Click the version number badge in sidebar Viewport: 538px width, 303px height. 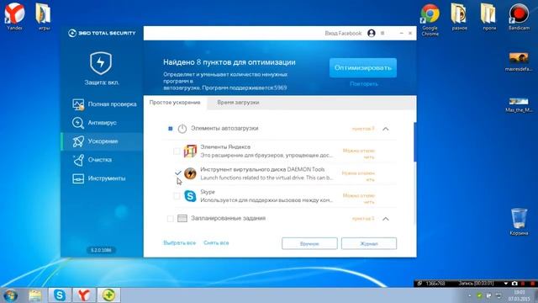[x=101, y=250]
